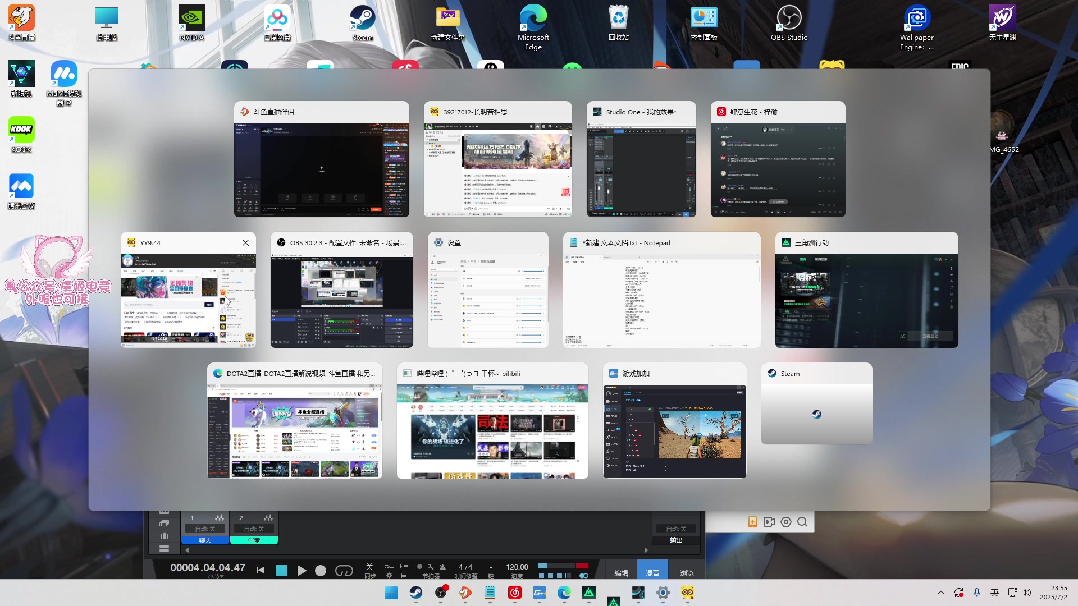Screen dimensions: 1078x606
Task: Switch to the DOTA2直播 browser window
Action: (295, 421)
